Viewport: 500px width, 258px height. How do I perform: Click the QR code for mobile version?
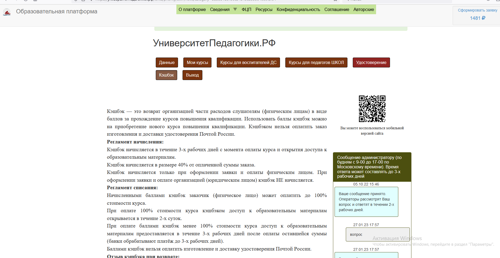[372, 109]
